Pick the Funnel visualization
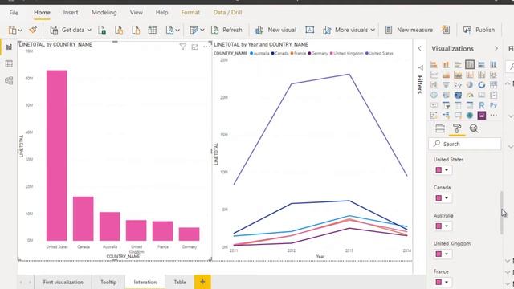Screen dimensions: 514x289 click(x=446, y=85)
